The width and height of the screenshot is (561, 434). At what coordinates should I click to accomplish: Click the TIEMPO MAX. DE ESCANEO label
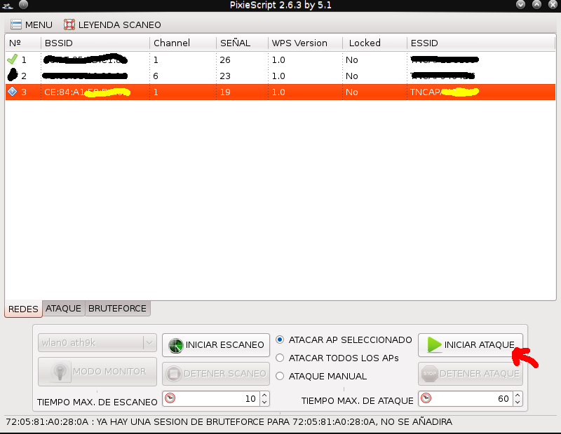97,402
